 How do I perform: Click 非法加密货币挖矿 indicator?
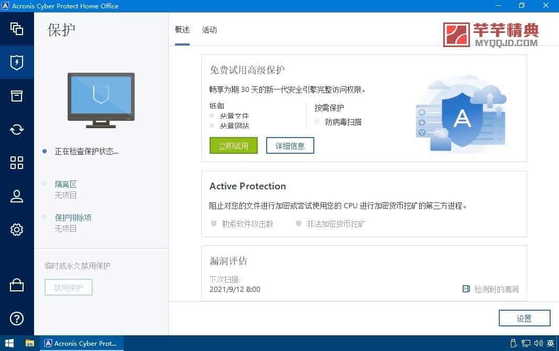click(336, 224)
